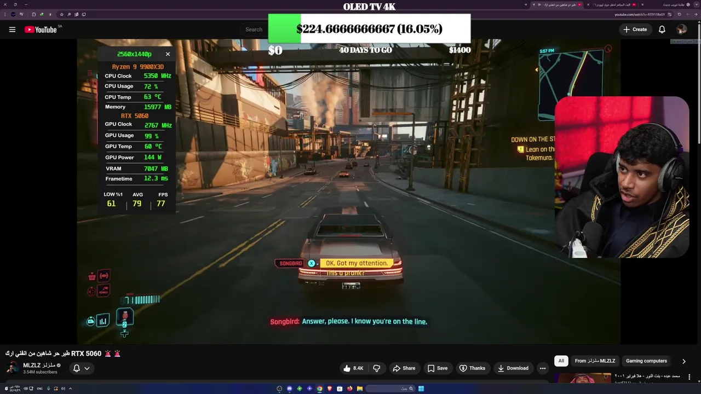
Task: Go to the YouTube home logo
Action: pos(41,30)
